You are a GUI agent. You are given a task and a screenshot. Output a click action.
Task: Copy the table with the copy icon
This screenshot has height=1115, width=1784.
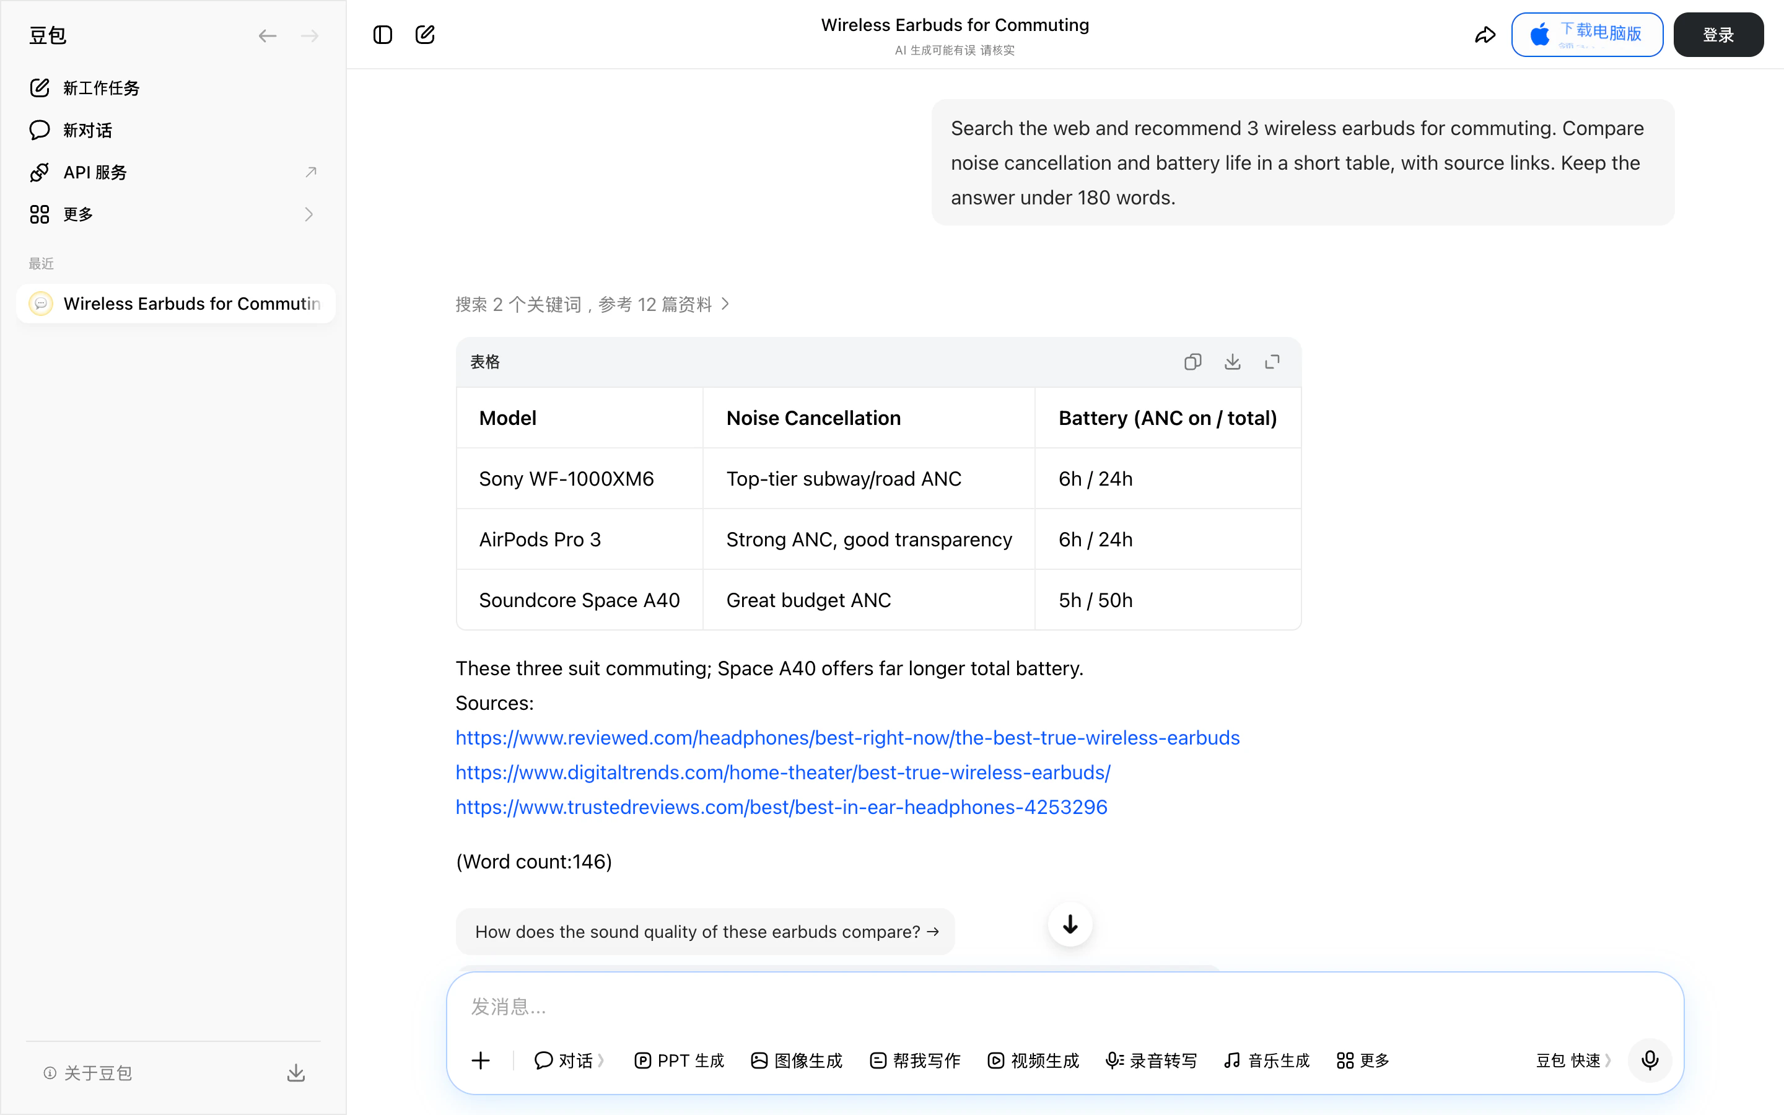coord(1193,362)
